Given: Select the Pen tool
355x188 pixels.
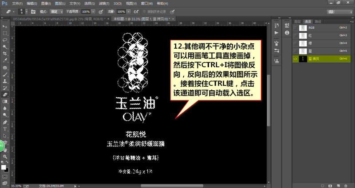Looking at the screenshot, I should [5, 123].
